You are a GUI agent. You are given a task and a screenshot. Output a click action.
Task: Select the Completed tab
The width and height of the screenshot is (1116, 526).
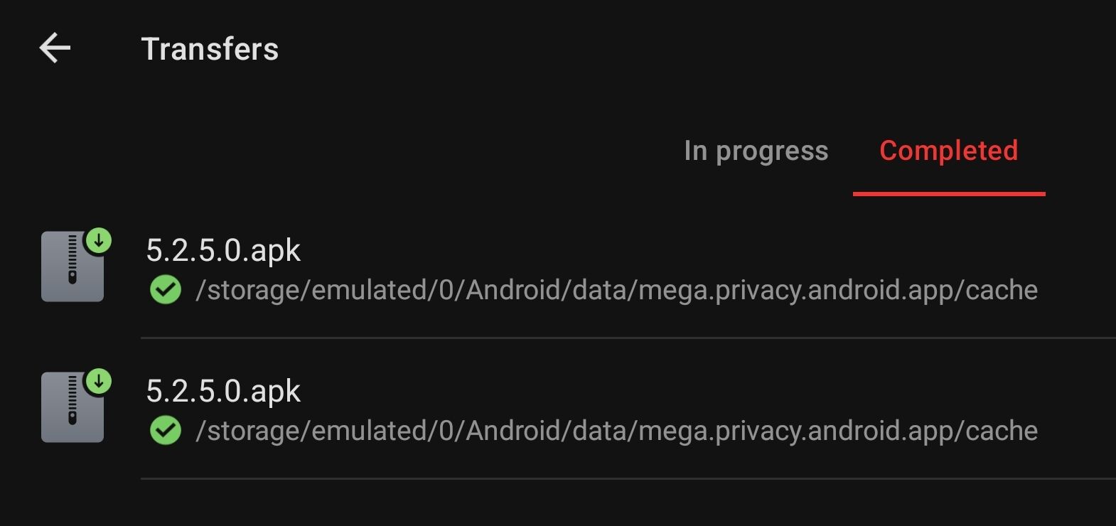(949, 150)
